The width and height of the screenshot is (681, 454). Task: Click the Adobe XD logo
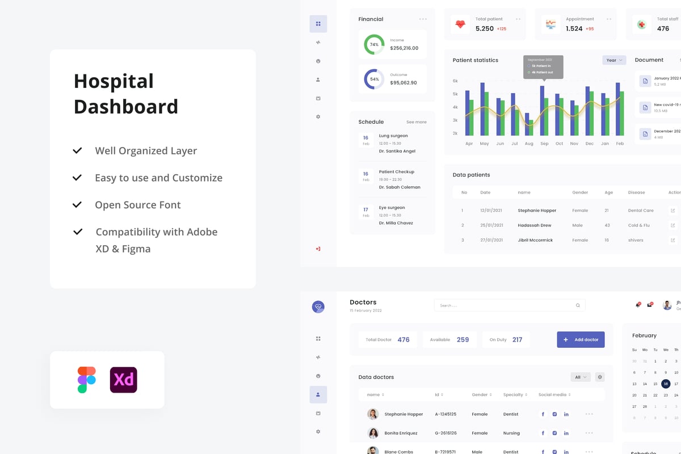124,380
